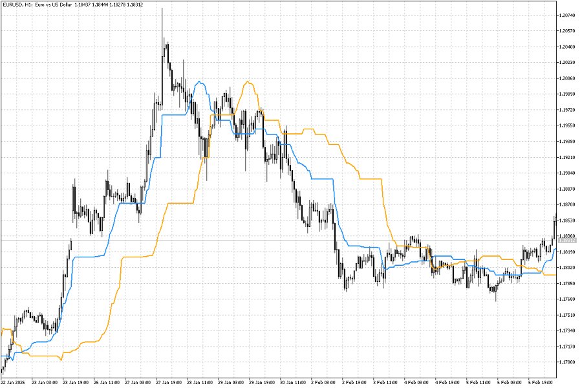Click the 27 Jan 03:00 time marker

coord(138,382)
